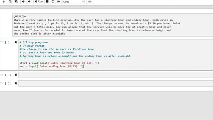Open the cell type Code dropdown
This screenshot has height=120, width=213.
pos(74,2)
